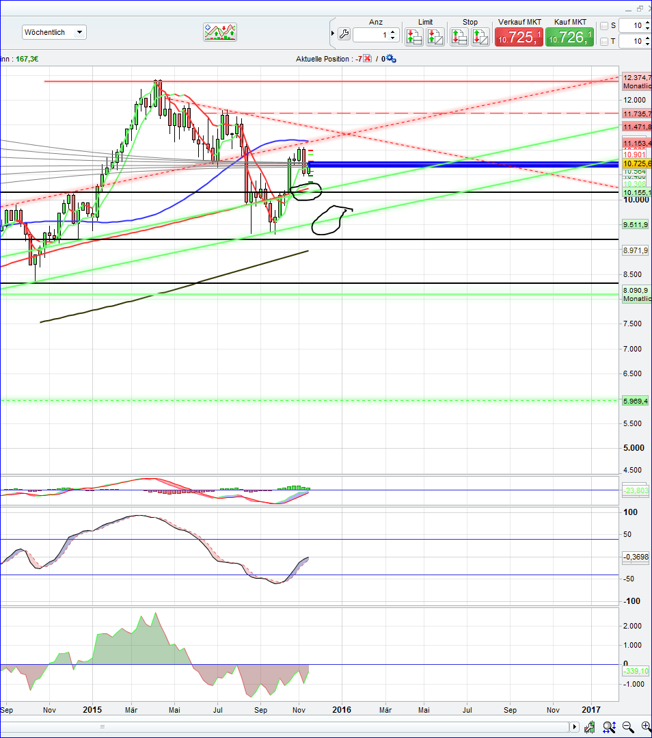Increase Anz quantity with up stepper

(392, 29)
